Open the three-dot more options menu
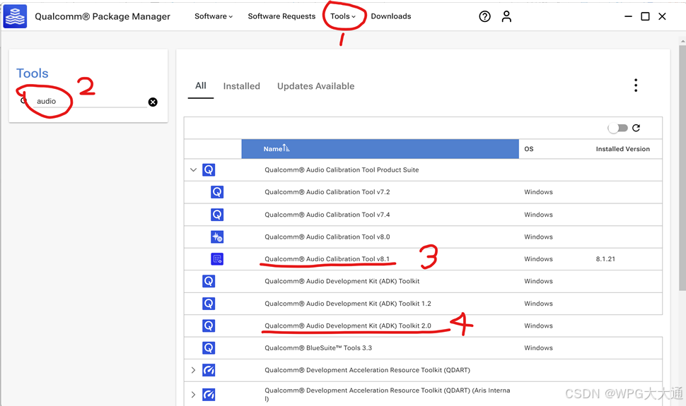Image resolution: width=686 pixels, height=406 pixels. [x=636, y=85]
